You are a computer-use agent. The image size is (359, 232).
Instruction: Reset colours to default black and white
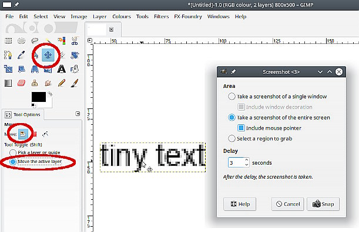[x=33, y=105]
